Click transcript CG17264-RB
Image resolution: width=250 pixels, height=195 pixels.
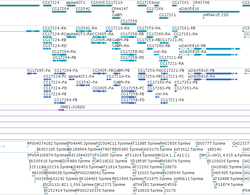[x=60, y=61]
